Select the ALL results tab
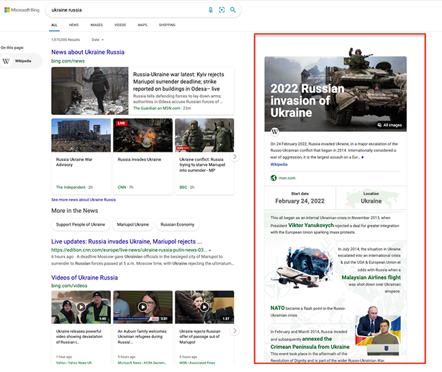Screen dimensions: 442x372 pos(54,24)
